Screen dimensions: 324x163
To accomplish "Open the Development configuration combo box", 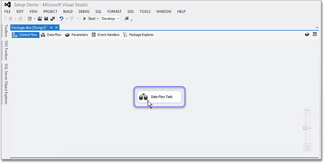I will [x=110, y=19].
